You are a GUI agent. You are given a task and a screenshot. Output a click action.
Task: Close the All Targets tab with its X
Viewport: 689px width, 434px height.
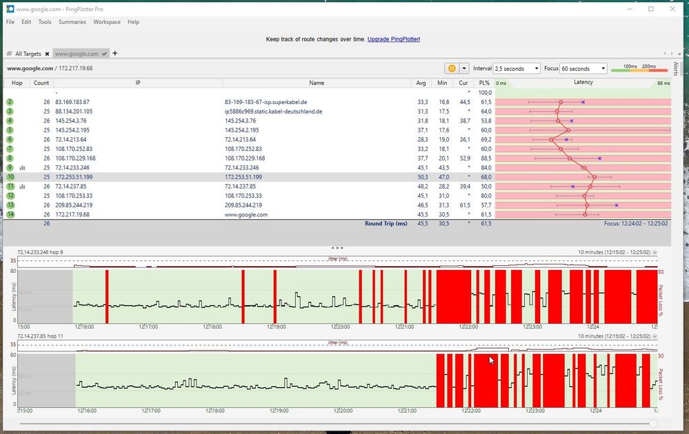[47, 54]
